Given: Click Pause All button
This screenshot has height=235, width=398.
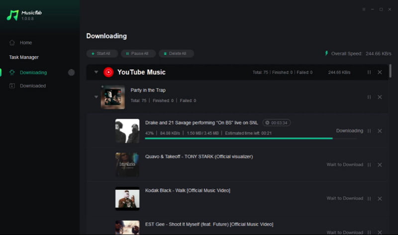Looking at the screenshot, I should 138,54.
